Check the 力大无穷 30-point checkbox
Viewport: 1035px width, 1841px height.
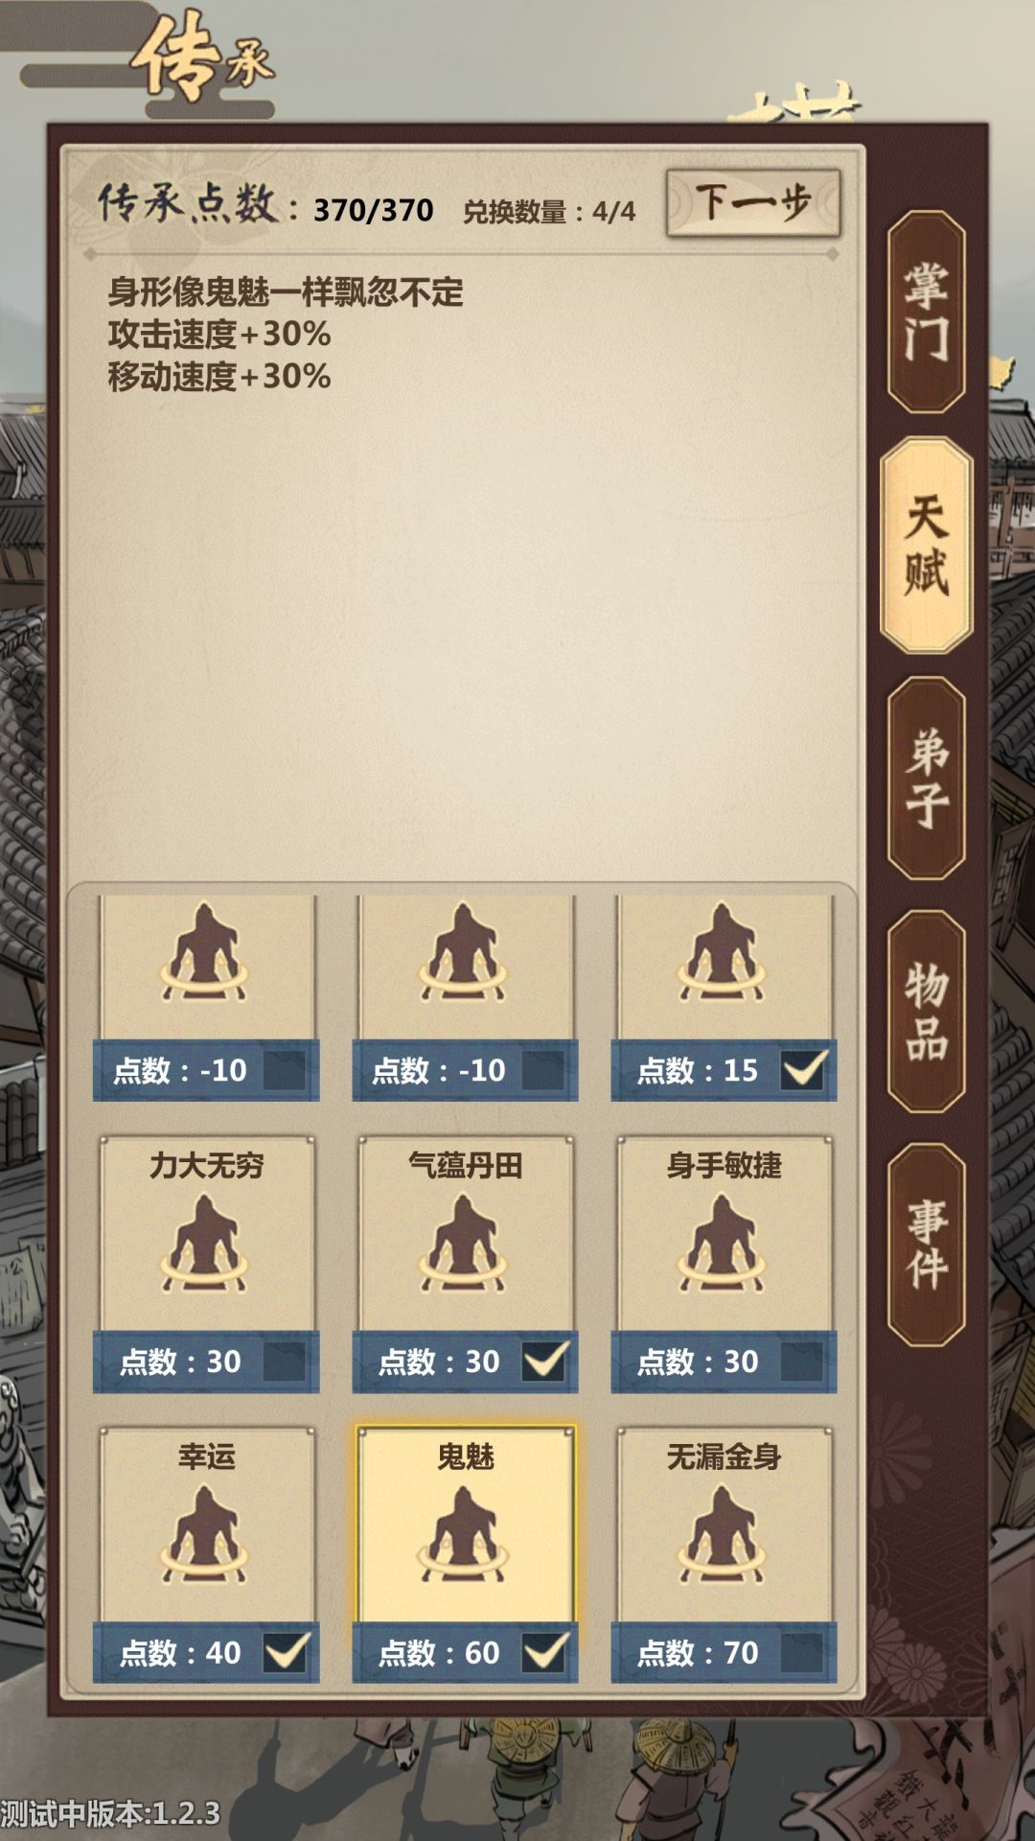pyautogui.click(x=285, y=1361)
